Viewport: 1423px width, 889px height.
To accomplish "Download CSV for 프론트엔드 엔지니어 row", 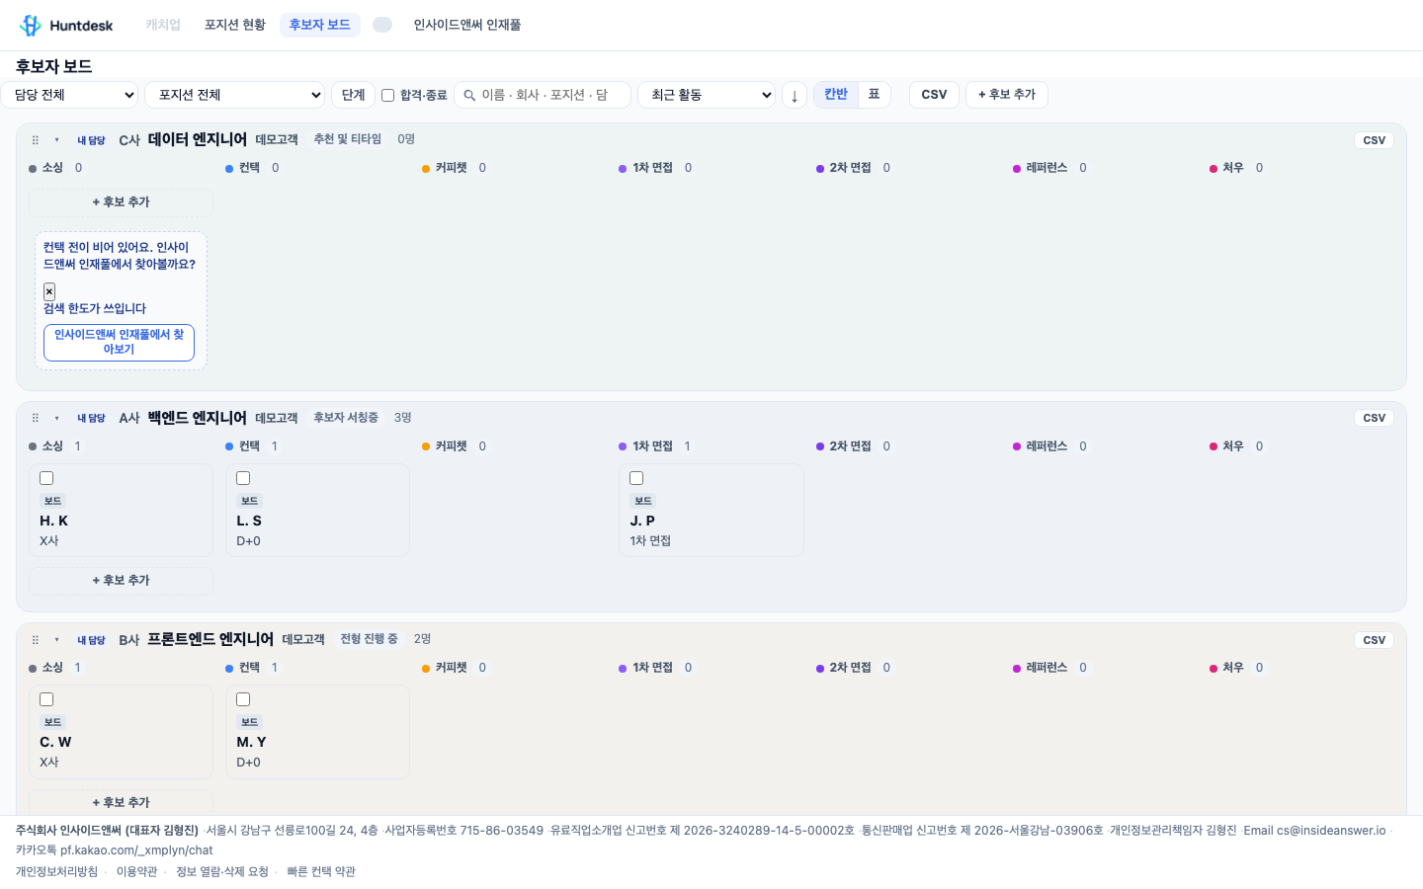I will pyautogui.click(x=1374, y=640).
